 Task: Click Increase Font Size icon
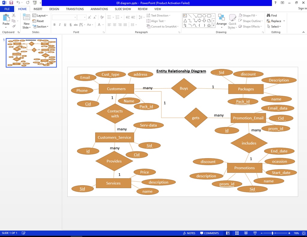click(x=89, y=17)
